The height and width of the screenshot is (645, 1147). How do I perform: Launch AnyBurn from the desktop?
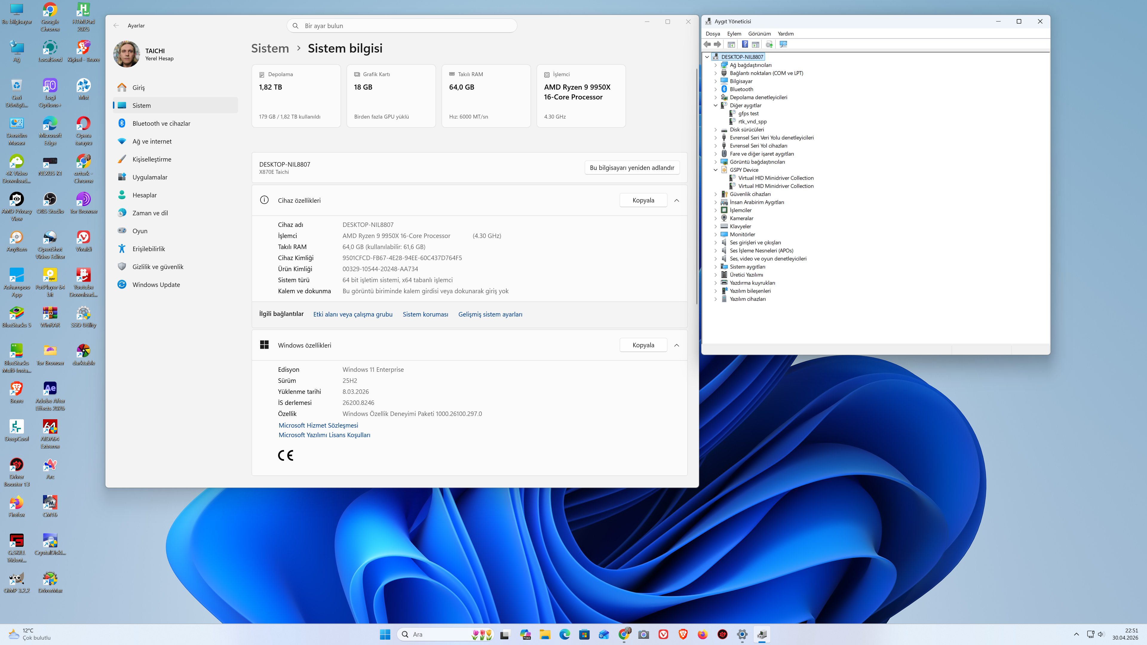(16, 241)
